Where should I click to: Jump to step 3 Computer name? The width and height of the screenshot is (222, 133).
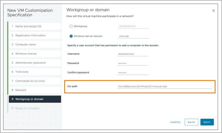(x=35, y=45)
